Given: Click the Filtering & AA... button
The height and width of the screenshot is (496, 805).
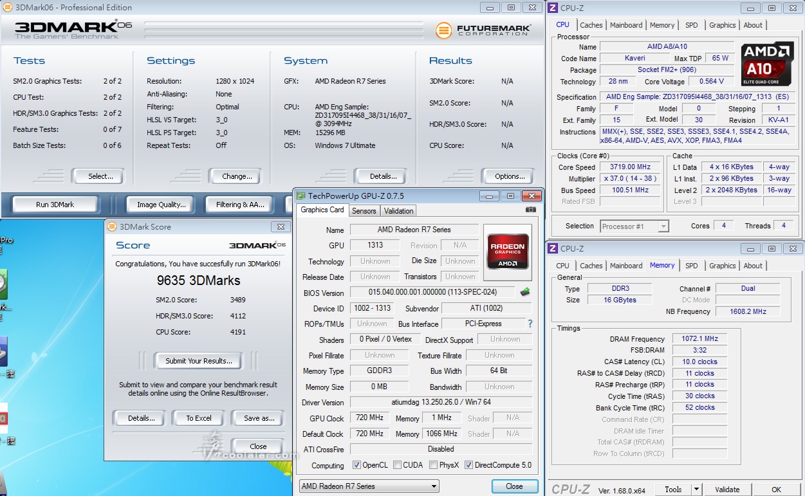Looking at the screenshot, I should pyautogui.click(x=240, y=205).
